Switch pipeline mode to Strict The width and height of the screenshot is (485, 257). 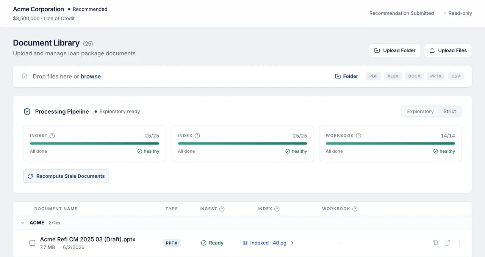tap(450, 111)
